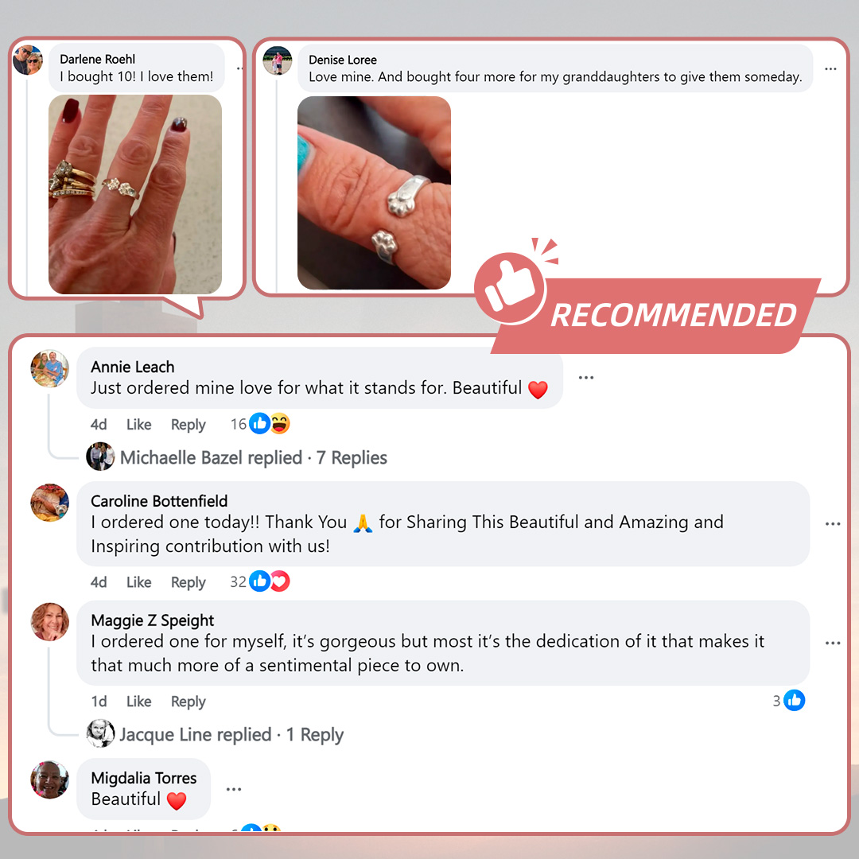Screen dimensions: 859x859
Task: Open Darlene Roehl's avatar
Action: pyautogui.click(x=28, y=60)
